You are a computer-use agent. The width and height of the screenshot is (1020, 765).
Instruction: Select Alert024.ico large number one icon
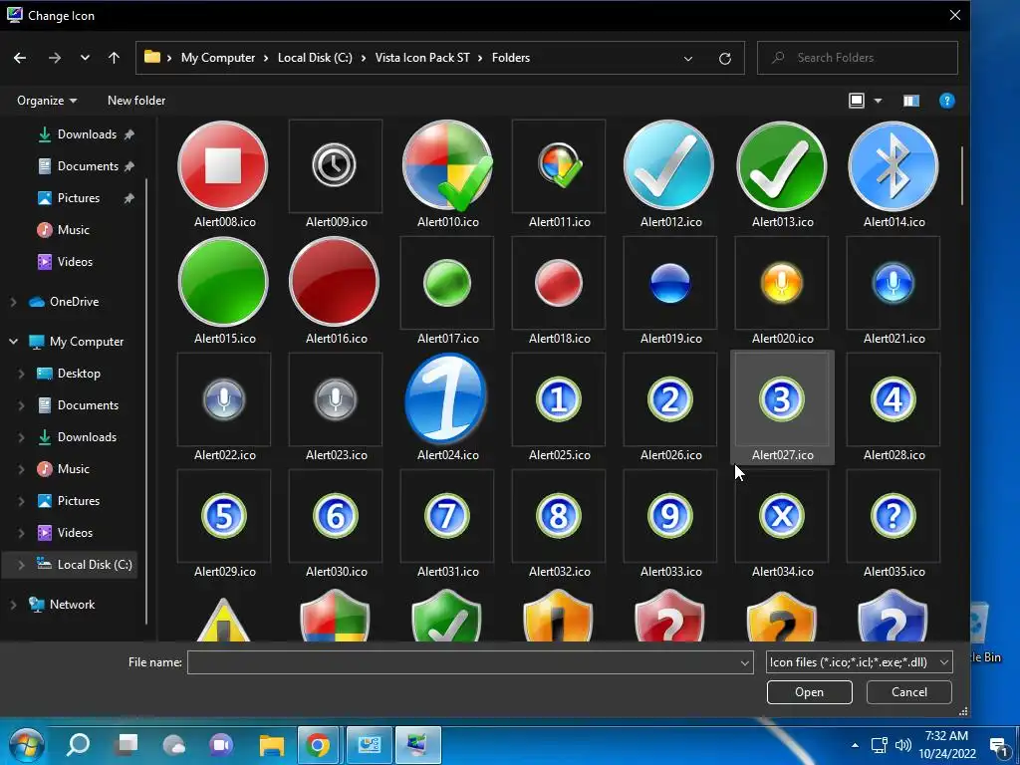(447, 398)
